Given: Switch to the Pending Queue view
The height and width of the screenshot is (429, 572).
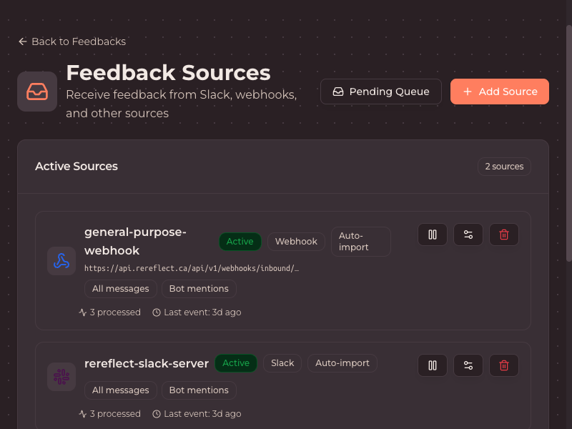Looking at the screenshot, I should 380,92.
